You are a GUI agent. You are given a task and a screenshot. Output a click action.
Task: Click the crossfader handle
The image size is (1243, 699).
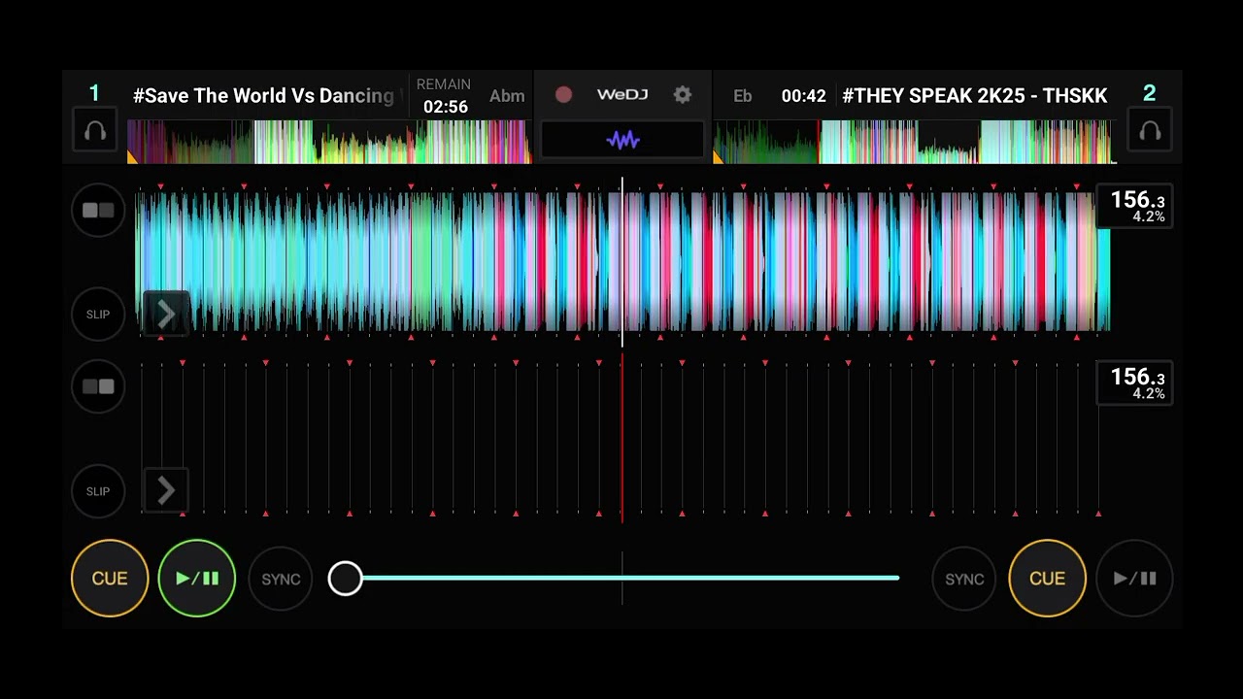(x=345, y=579)
